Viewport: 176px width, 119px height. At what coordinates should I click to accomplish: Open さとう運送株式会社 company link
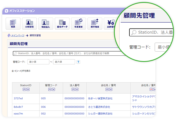pos(99,107)
